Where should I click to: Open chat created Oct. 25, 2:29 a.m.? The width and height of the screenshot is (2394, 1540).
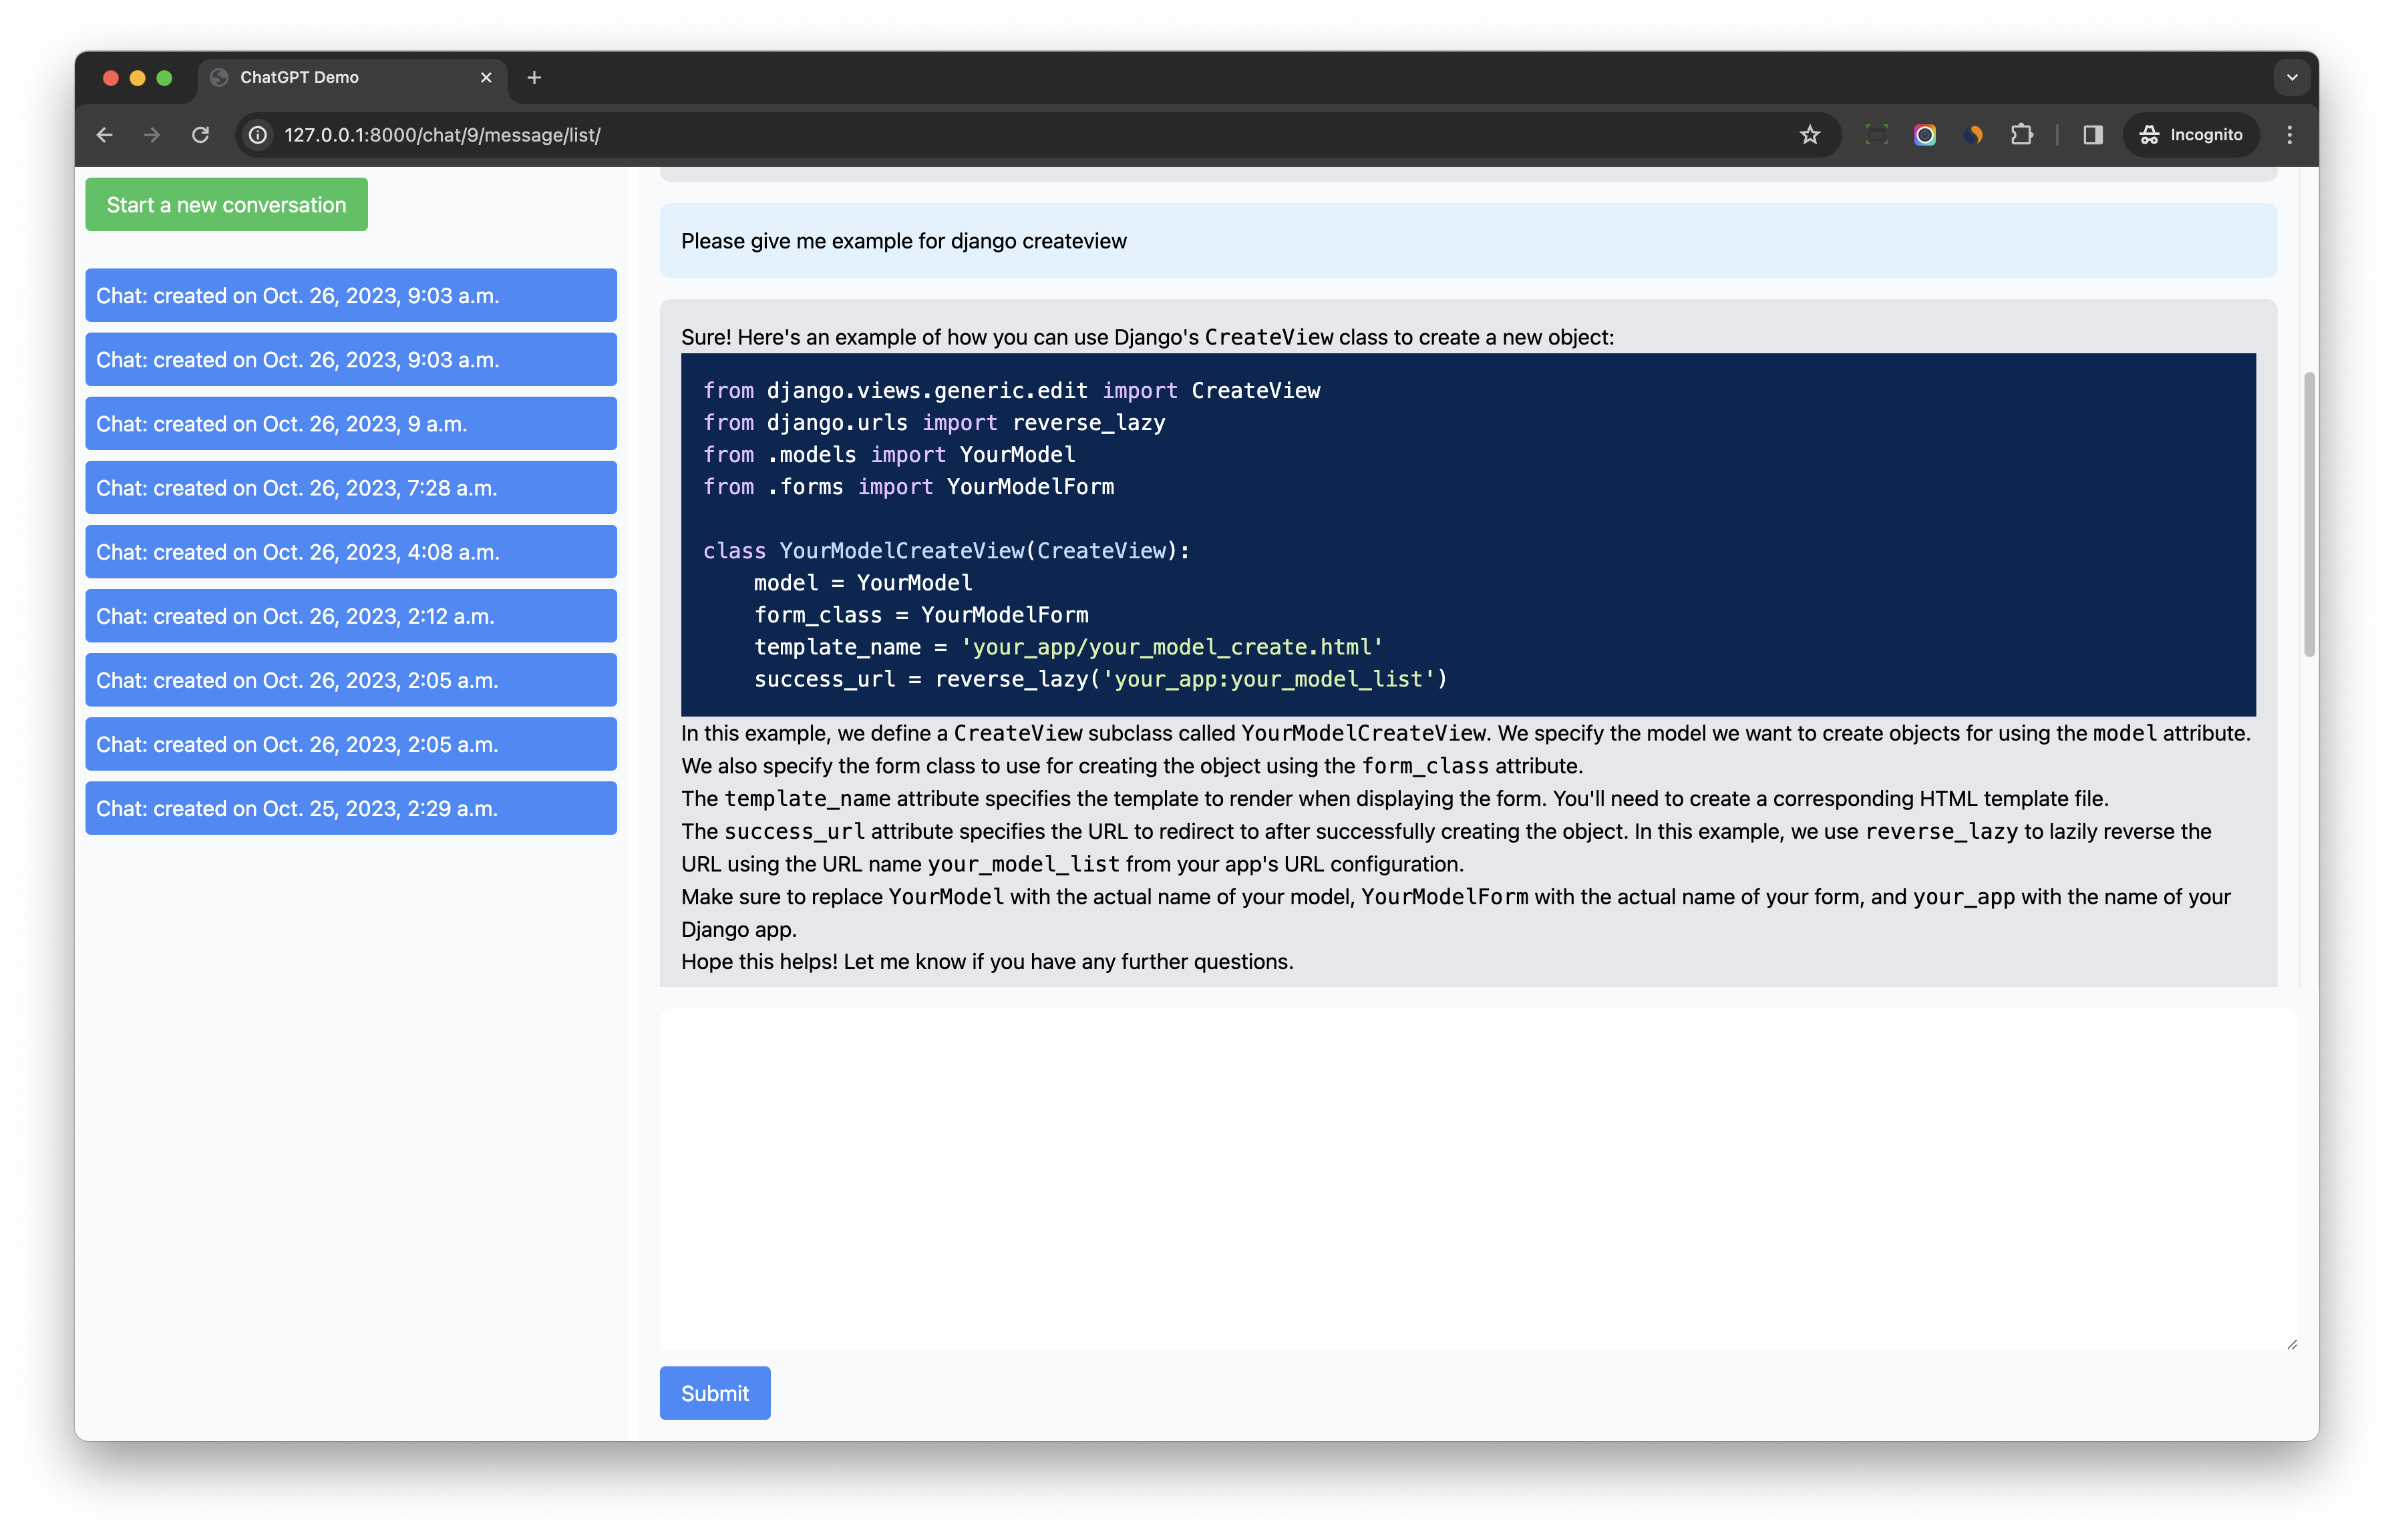point(350,808)
